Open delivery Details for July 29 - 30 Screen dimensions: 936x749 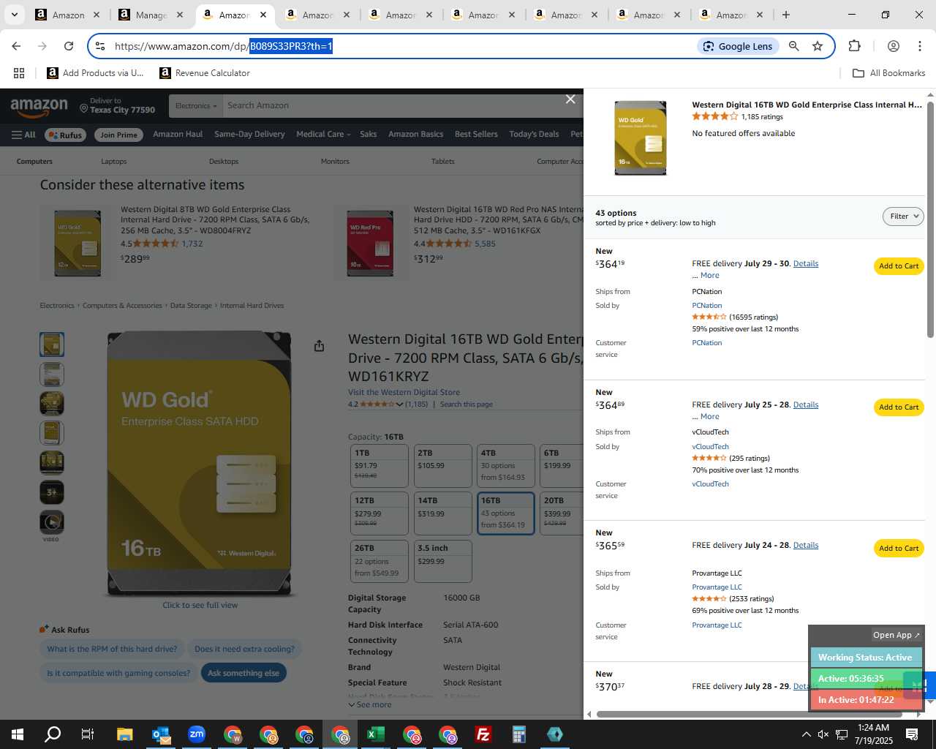[x=806, y=263]
